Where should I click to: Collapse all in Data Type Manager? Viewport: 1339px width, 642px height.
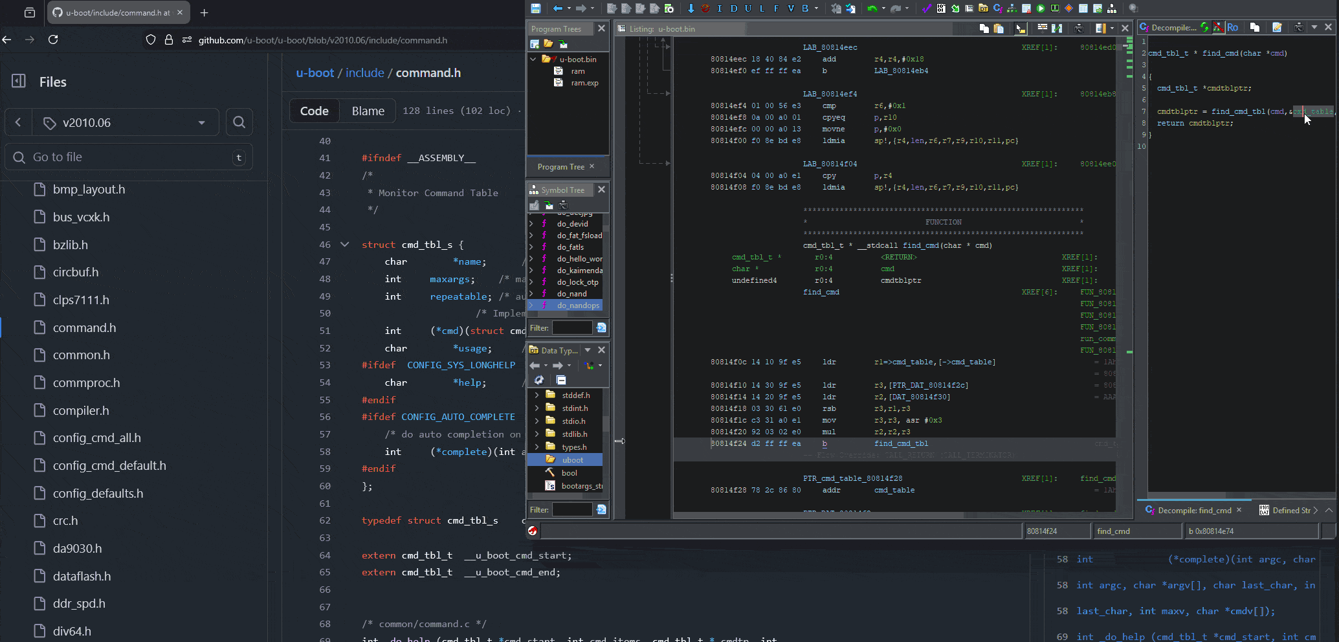tap(561, 380)
